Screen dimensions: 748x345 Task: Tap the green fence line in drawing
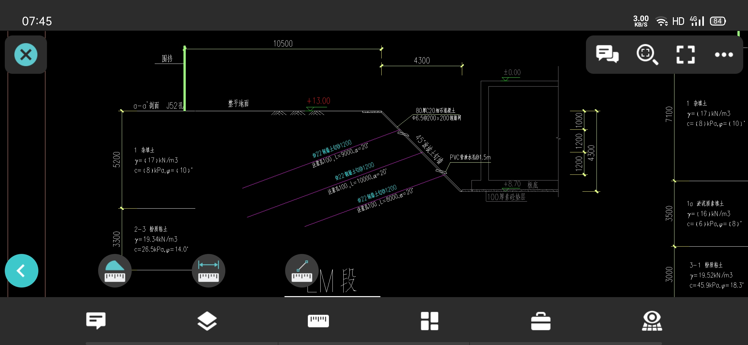(184, 79)
